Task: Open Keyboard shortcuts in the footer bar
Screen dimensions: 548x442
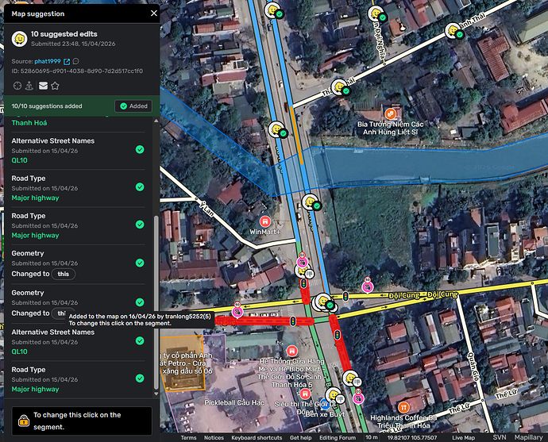Action: click(257, 438)
